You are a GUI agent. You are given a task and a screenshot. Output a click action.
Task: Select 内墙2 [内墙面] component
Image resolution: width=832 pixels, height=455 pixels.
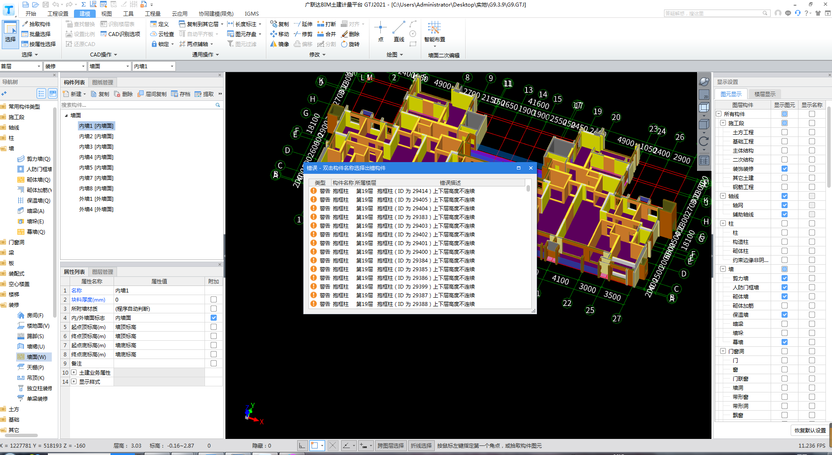tap(96, 136)
